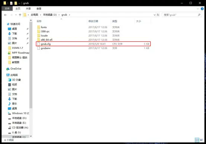Open the 文件 ribbon tab
Image resolution: width=206 pixels, height=144 pixels.
click(7, 9)
